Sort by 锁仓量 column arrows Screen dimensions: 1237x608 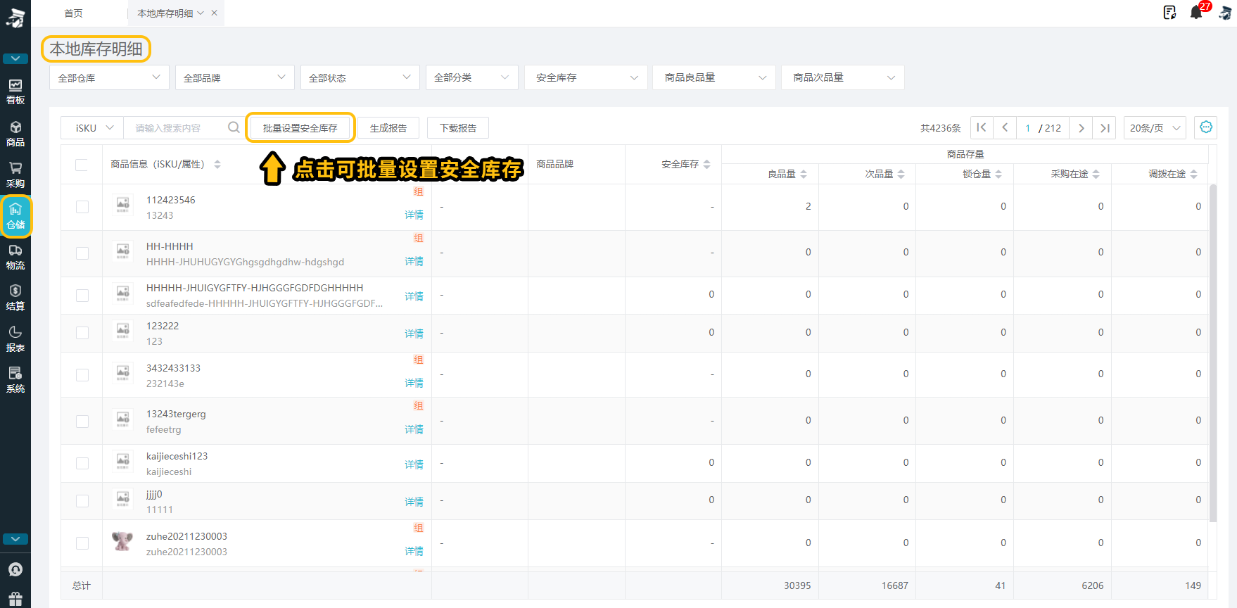(998, 174)
